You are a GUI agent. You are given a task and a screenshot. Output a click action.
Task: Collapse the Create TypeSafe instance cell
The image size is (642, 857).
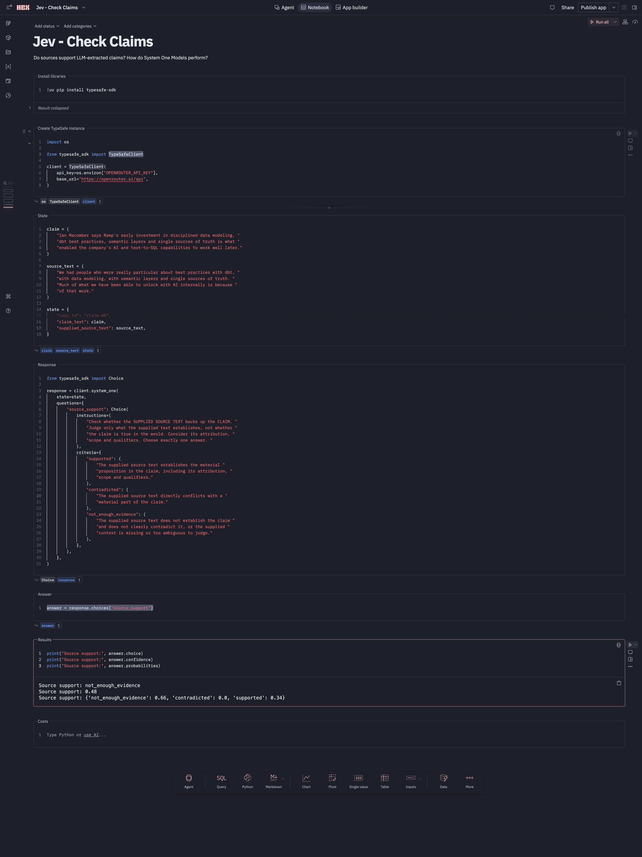tap(30, 131)
